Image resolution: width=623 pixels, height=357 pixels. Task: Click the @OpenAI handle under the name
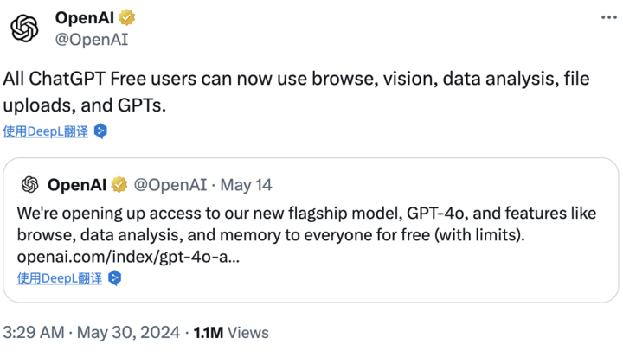tap(92, 39)
